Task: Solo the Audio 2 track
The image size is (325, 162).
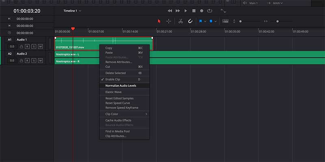Action: 34,61
